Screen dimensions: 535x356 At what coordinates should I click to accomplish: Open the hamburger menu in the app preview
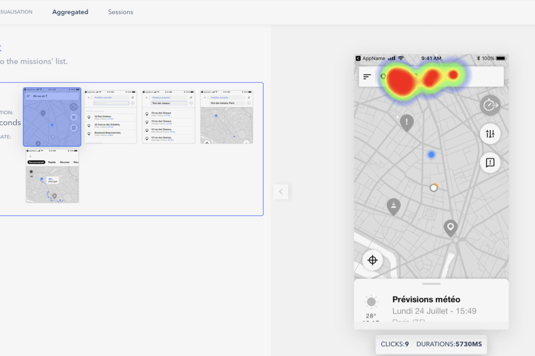(367, 77)
